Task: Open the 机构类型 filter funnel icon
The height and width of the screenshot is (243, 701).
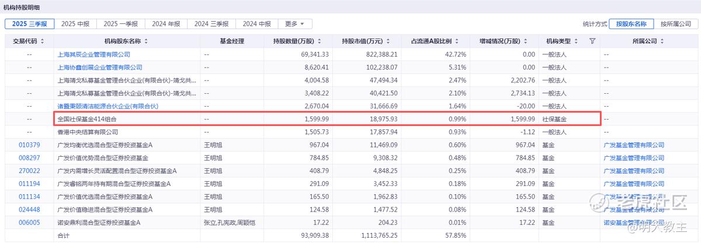Action: [x=592, y=41]
